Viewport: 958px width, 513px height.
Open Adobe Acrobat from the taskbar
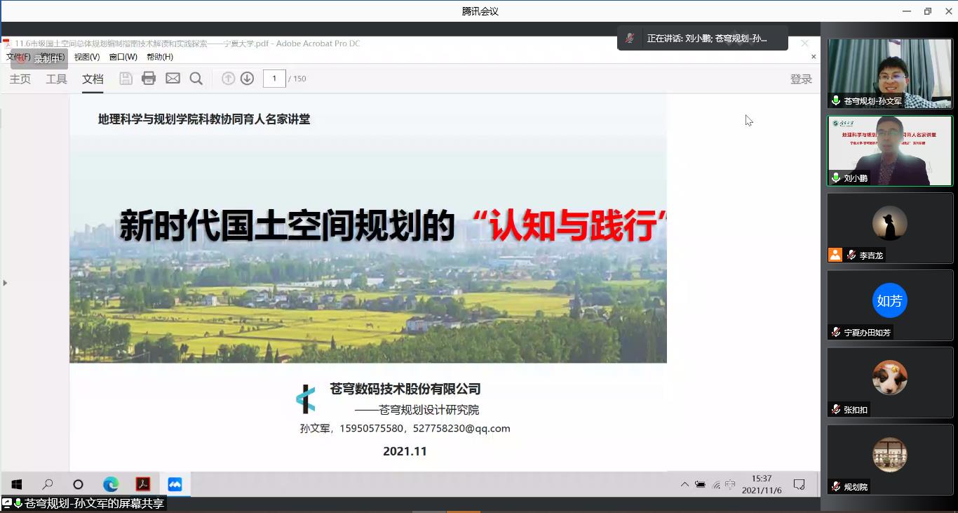pos(143,484)
